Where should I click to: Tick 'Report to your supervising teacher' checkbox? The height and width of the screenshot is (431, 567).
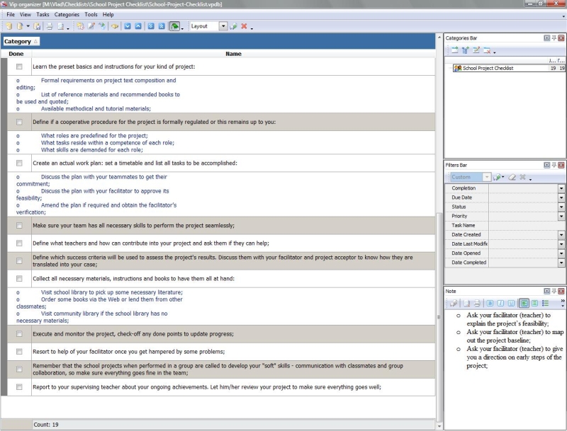[x=19, y=387]
